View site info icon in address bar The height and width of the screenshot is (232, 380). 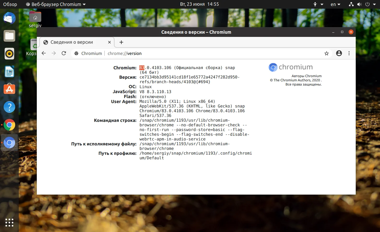[76, 53]
